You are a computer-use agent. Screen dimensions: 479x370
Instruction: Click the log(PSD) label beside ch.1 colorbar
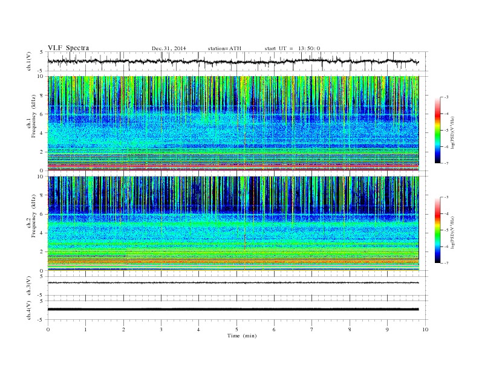453,133
